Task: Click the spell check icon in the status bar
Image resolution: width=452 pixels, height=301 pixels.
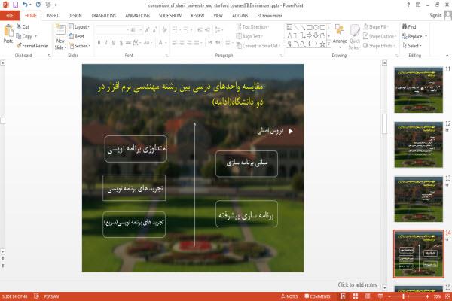Action: point(36,296)
